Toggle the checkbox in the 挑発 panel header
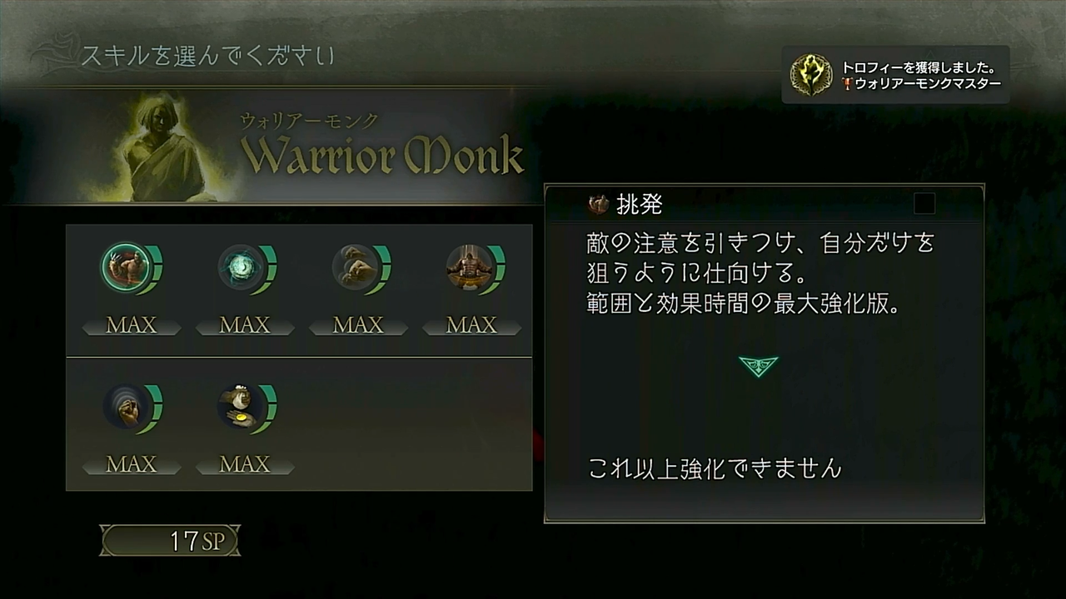 (924, 204)
